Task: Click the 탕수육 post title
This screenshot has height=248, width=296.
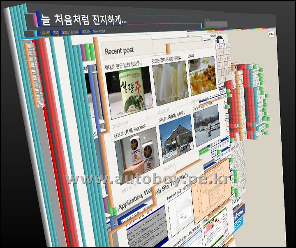Action: (191, 55)
